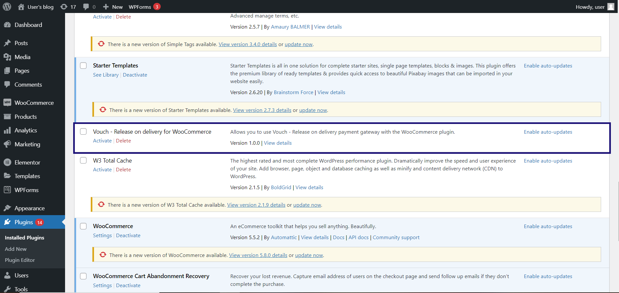The image size is (619, 293).
Task: Click the update icon in the WooCommerce notice
Action: click(103, 255)
